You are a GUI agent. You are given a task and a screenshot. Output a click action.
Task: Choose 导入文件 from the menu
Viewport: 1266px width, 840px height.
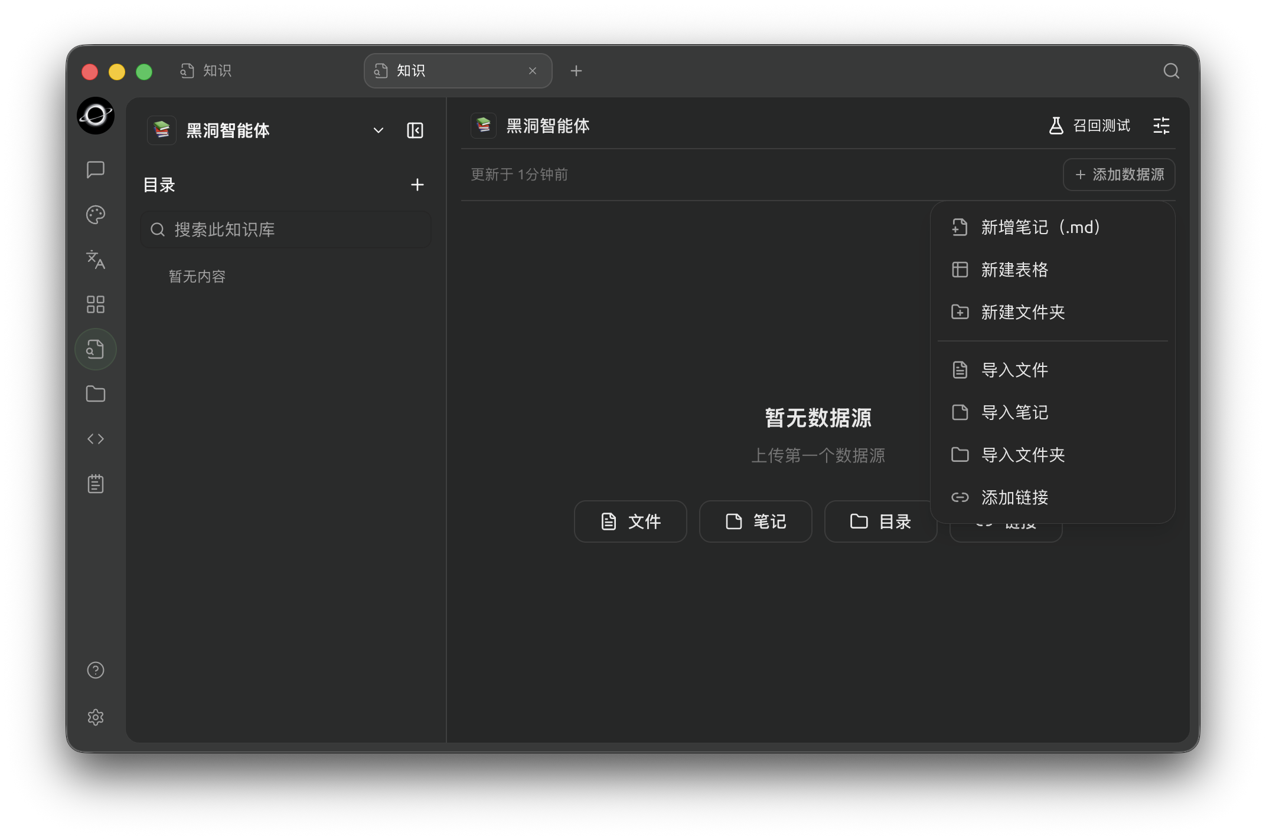point(1053,370)
